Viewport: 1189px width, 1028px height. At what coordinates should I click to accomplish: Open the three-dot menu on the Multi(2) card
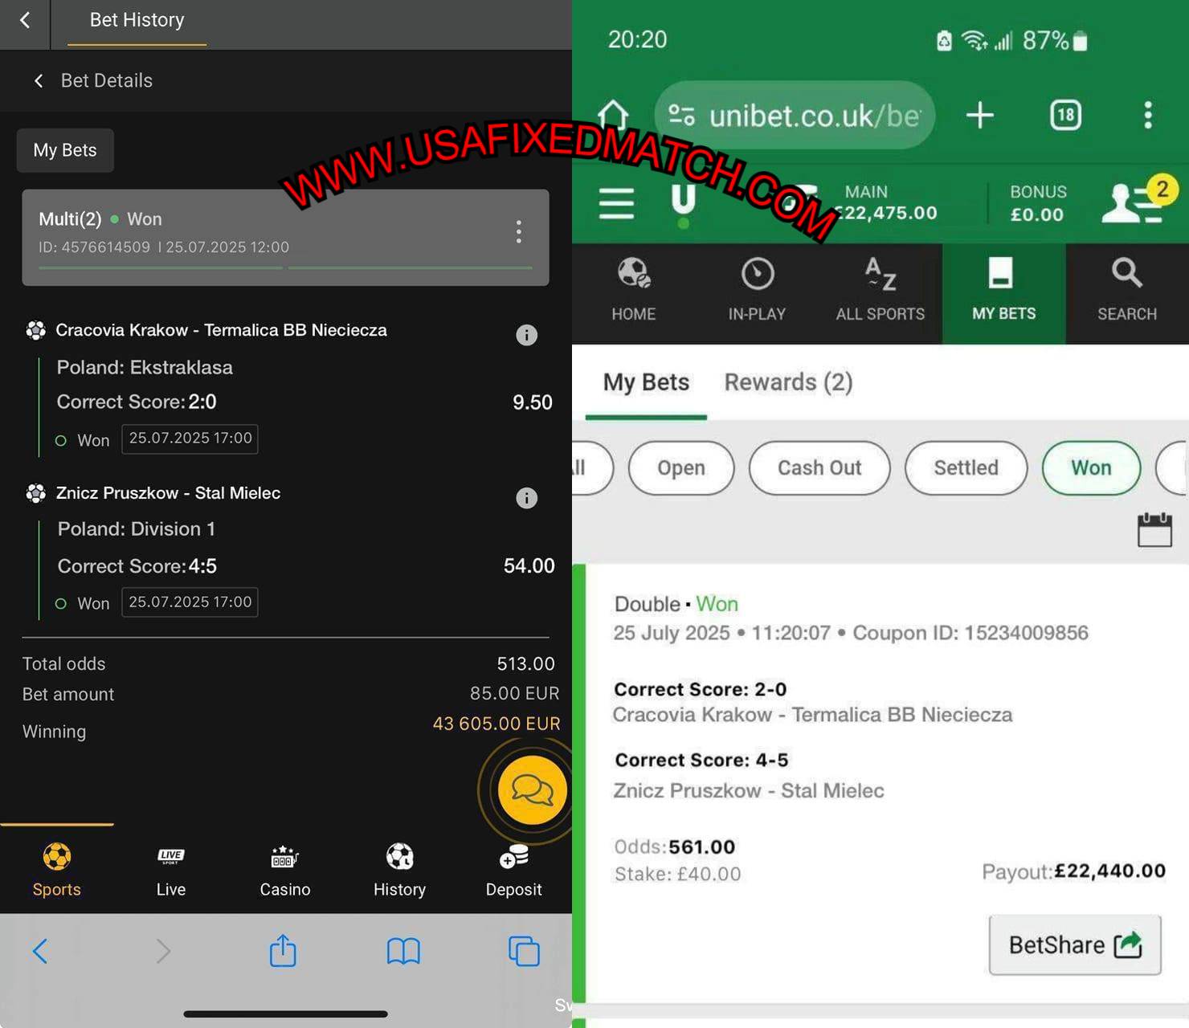pyautogui.click(x=519, y=232)
